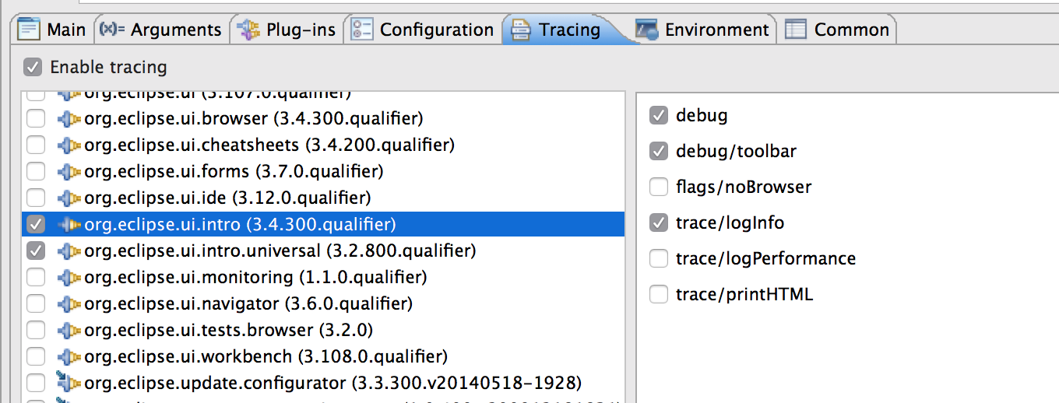Open the Plug-ins tab

(287, 30)
